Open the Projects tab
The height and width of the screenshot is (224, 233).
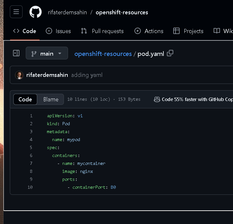188,31
